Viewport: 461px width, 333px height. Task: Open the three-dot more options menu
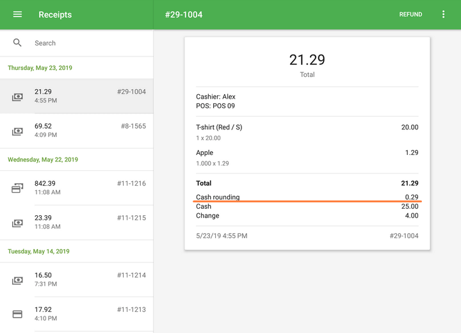pos(443,15)
